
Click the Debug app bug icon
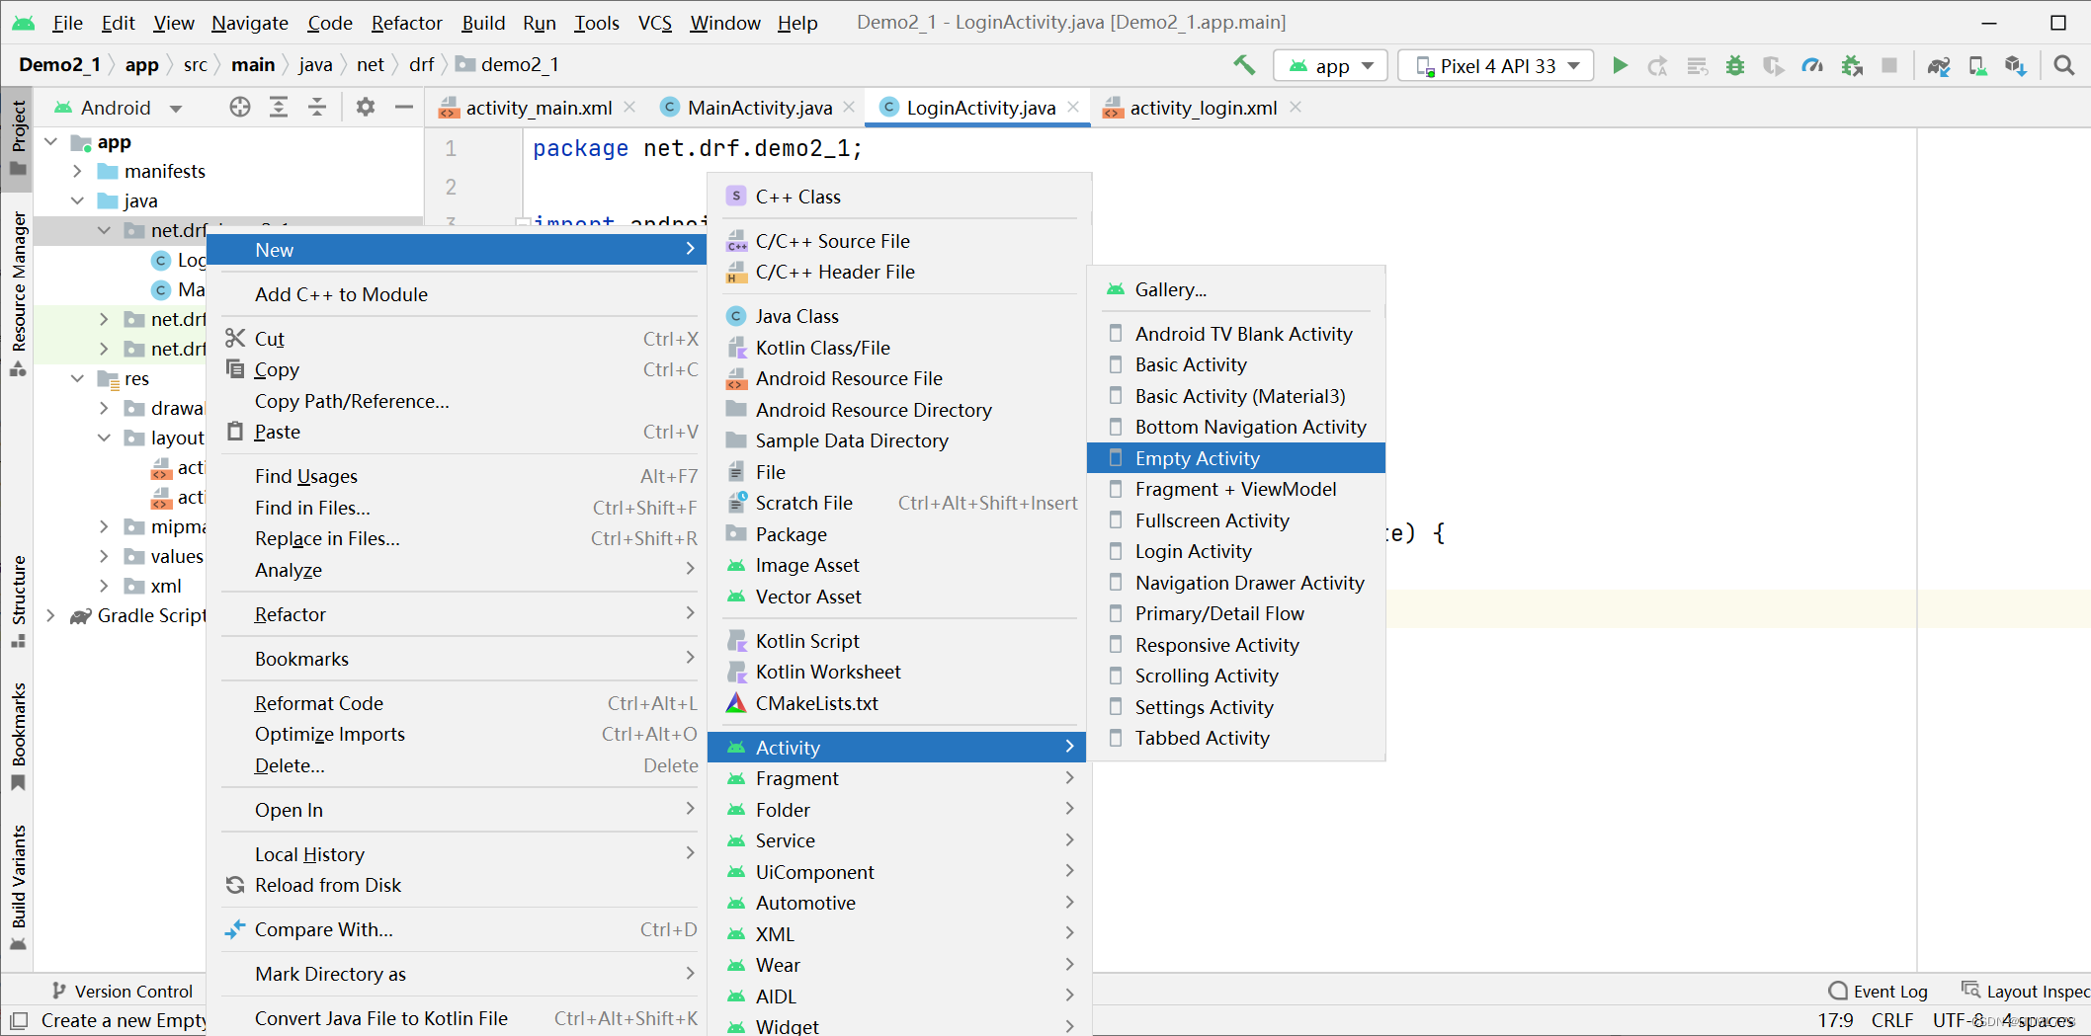tap(1735, 65)
